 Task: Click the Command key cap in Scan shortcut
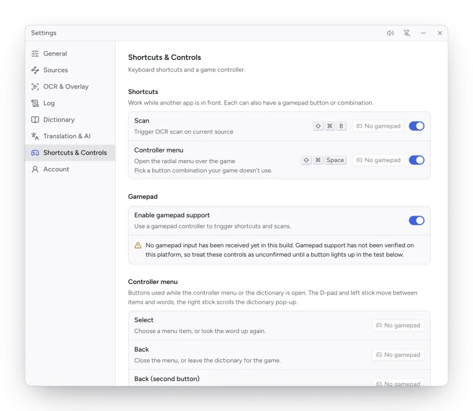pyautogui.click(x=330, y=126)
